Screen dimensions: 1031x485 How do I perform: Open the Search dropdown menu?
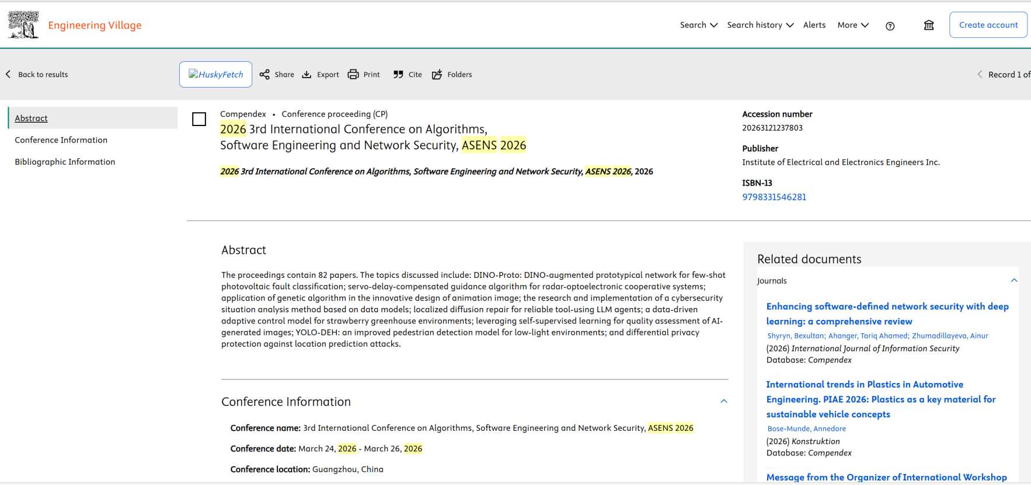click(x=699, y=25)
